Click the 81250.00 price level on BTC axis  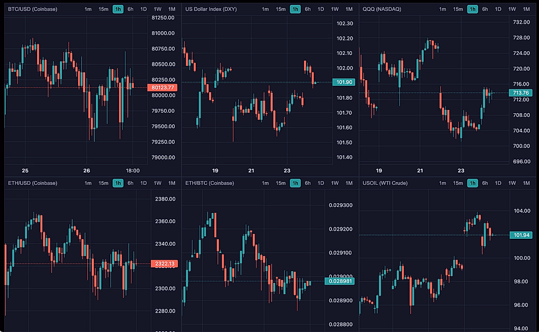163,18
